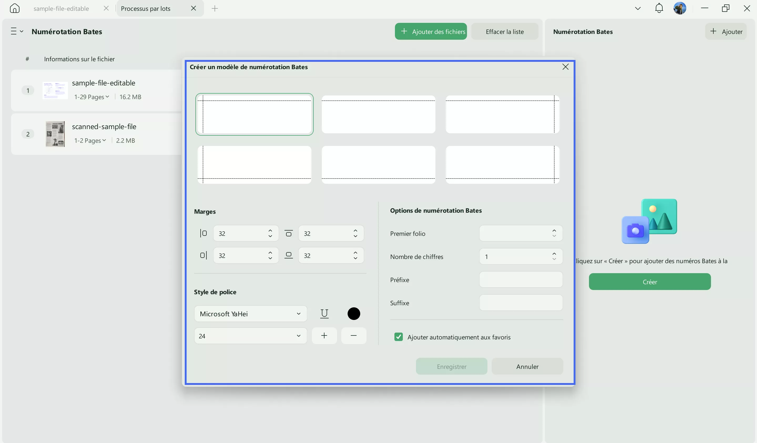Click the right margin icon

(x=203, y=255)
